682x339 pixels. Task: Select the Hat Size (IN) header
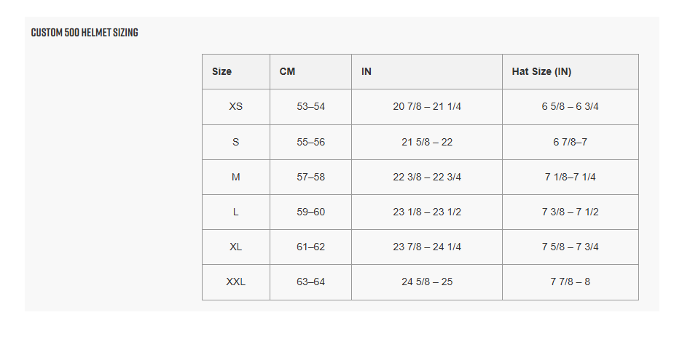[541, 71]
